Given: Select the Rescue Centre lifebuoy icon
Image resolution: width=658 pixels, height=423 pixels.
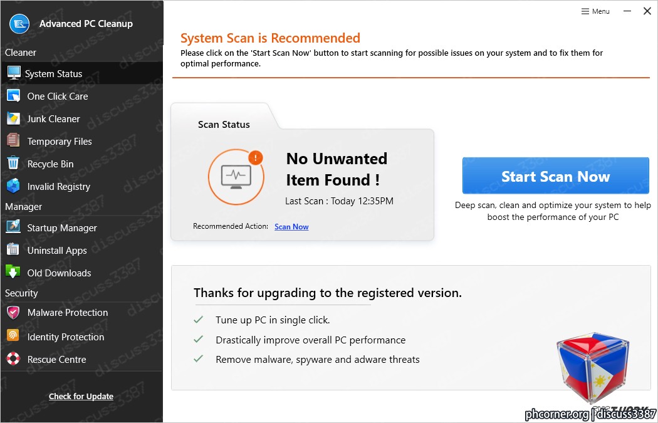Looking at the screenshot, I should (x=13, y=358).
